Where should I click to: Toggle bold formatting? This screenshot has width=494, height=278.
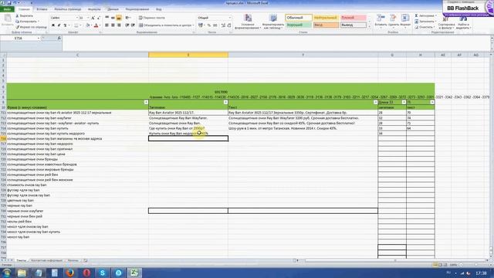53,25
